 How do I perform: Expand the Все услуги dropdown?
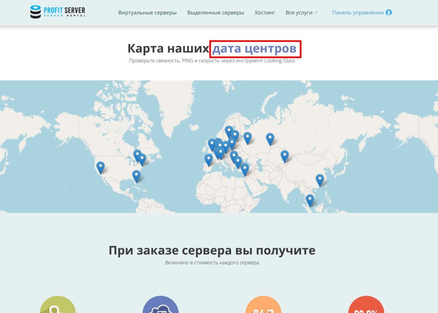point(302,12)
